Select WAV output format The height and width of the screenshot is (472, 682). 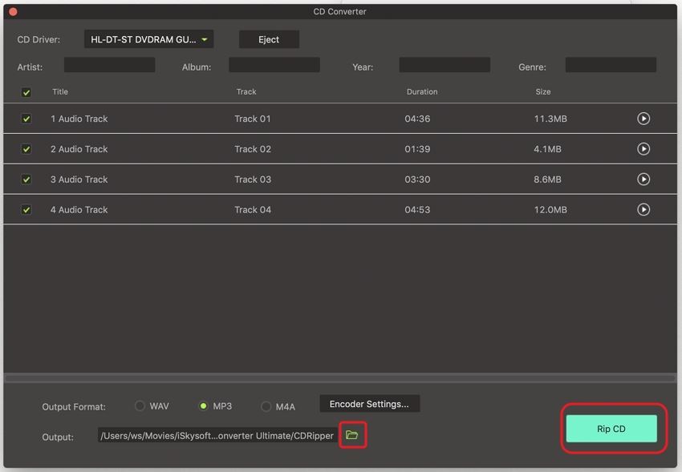click(x=140, y=406)
